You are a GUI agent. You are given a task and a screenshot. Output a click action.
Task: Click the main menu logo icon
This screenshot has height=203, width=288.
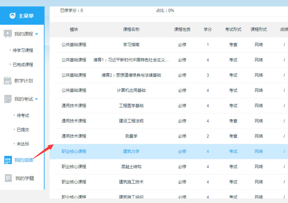tap(13, 16)
